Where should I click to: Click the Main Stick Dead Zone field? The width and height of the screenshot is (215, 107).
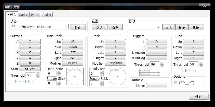pyautogui.click(x=52, y=74)
